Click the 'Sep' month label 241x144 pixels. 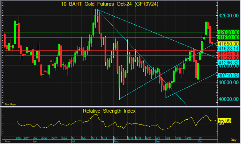tap(158, 142)
